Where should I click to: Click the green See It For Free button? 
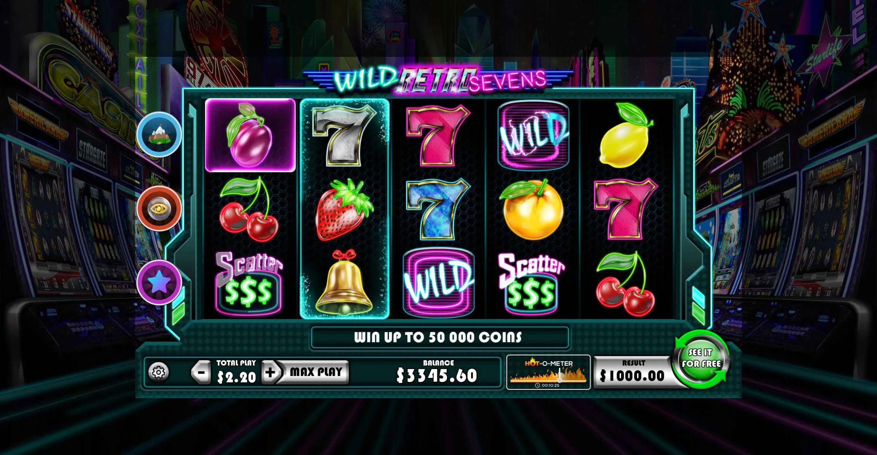701,359
